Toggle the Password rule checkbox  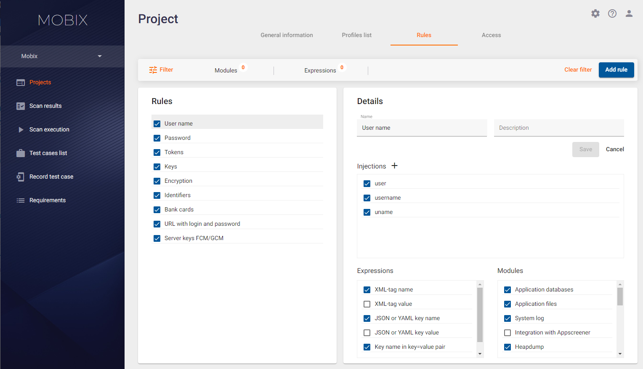[157, 138]
